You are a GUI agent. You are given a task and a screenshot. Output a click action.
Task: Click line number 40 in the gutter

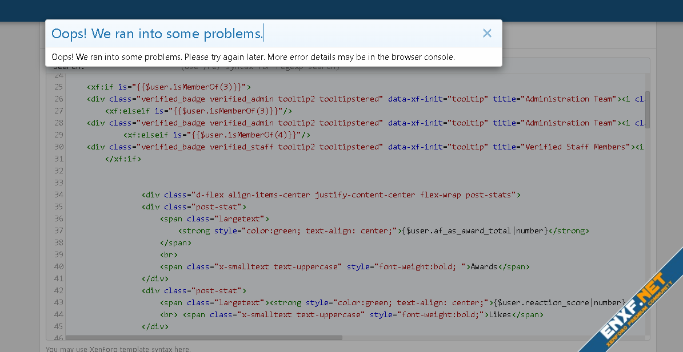59,266
